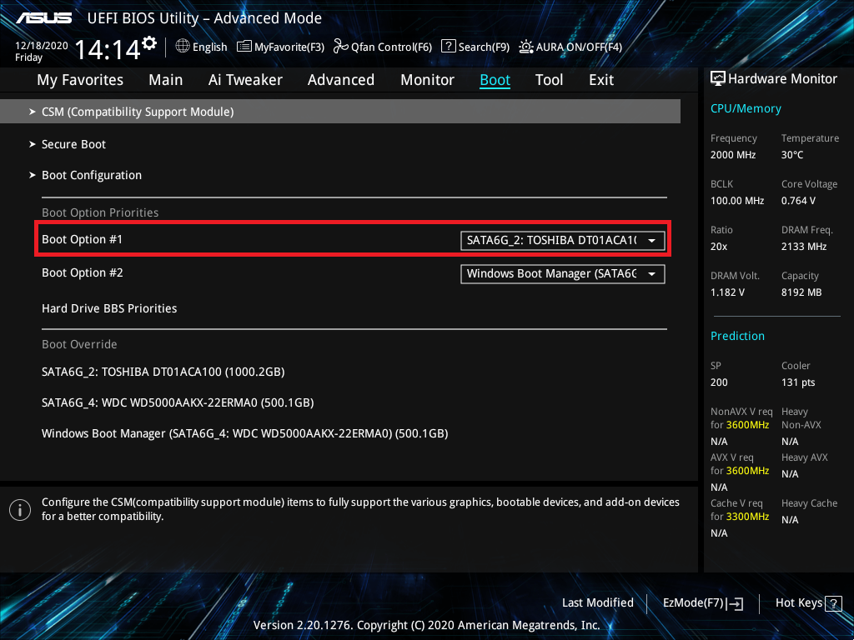Click the 0.764 V core voltage value
Screen dimensions: 854x640
(x=798, y=201)
